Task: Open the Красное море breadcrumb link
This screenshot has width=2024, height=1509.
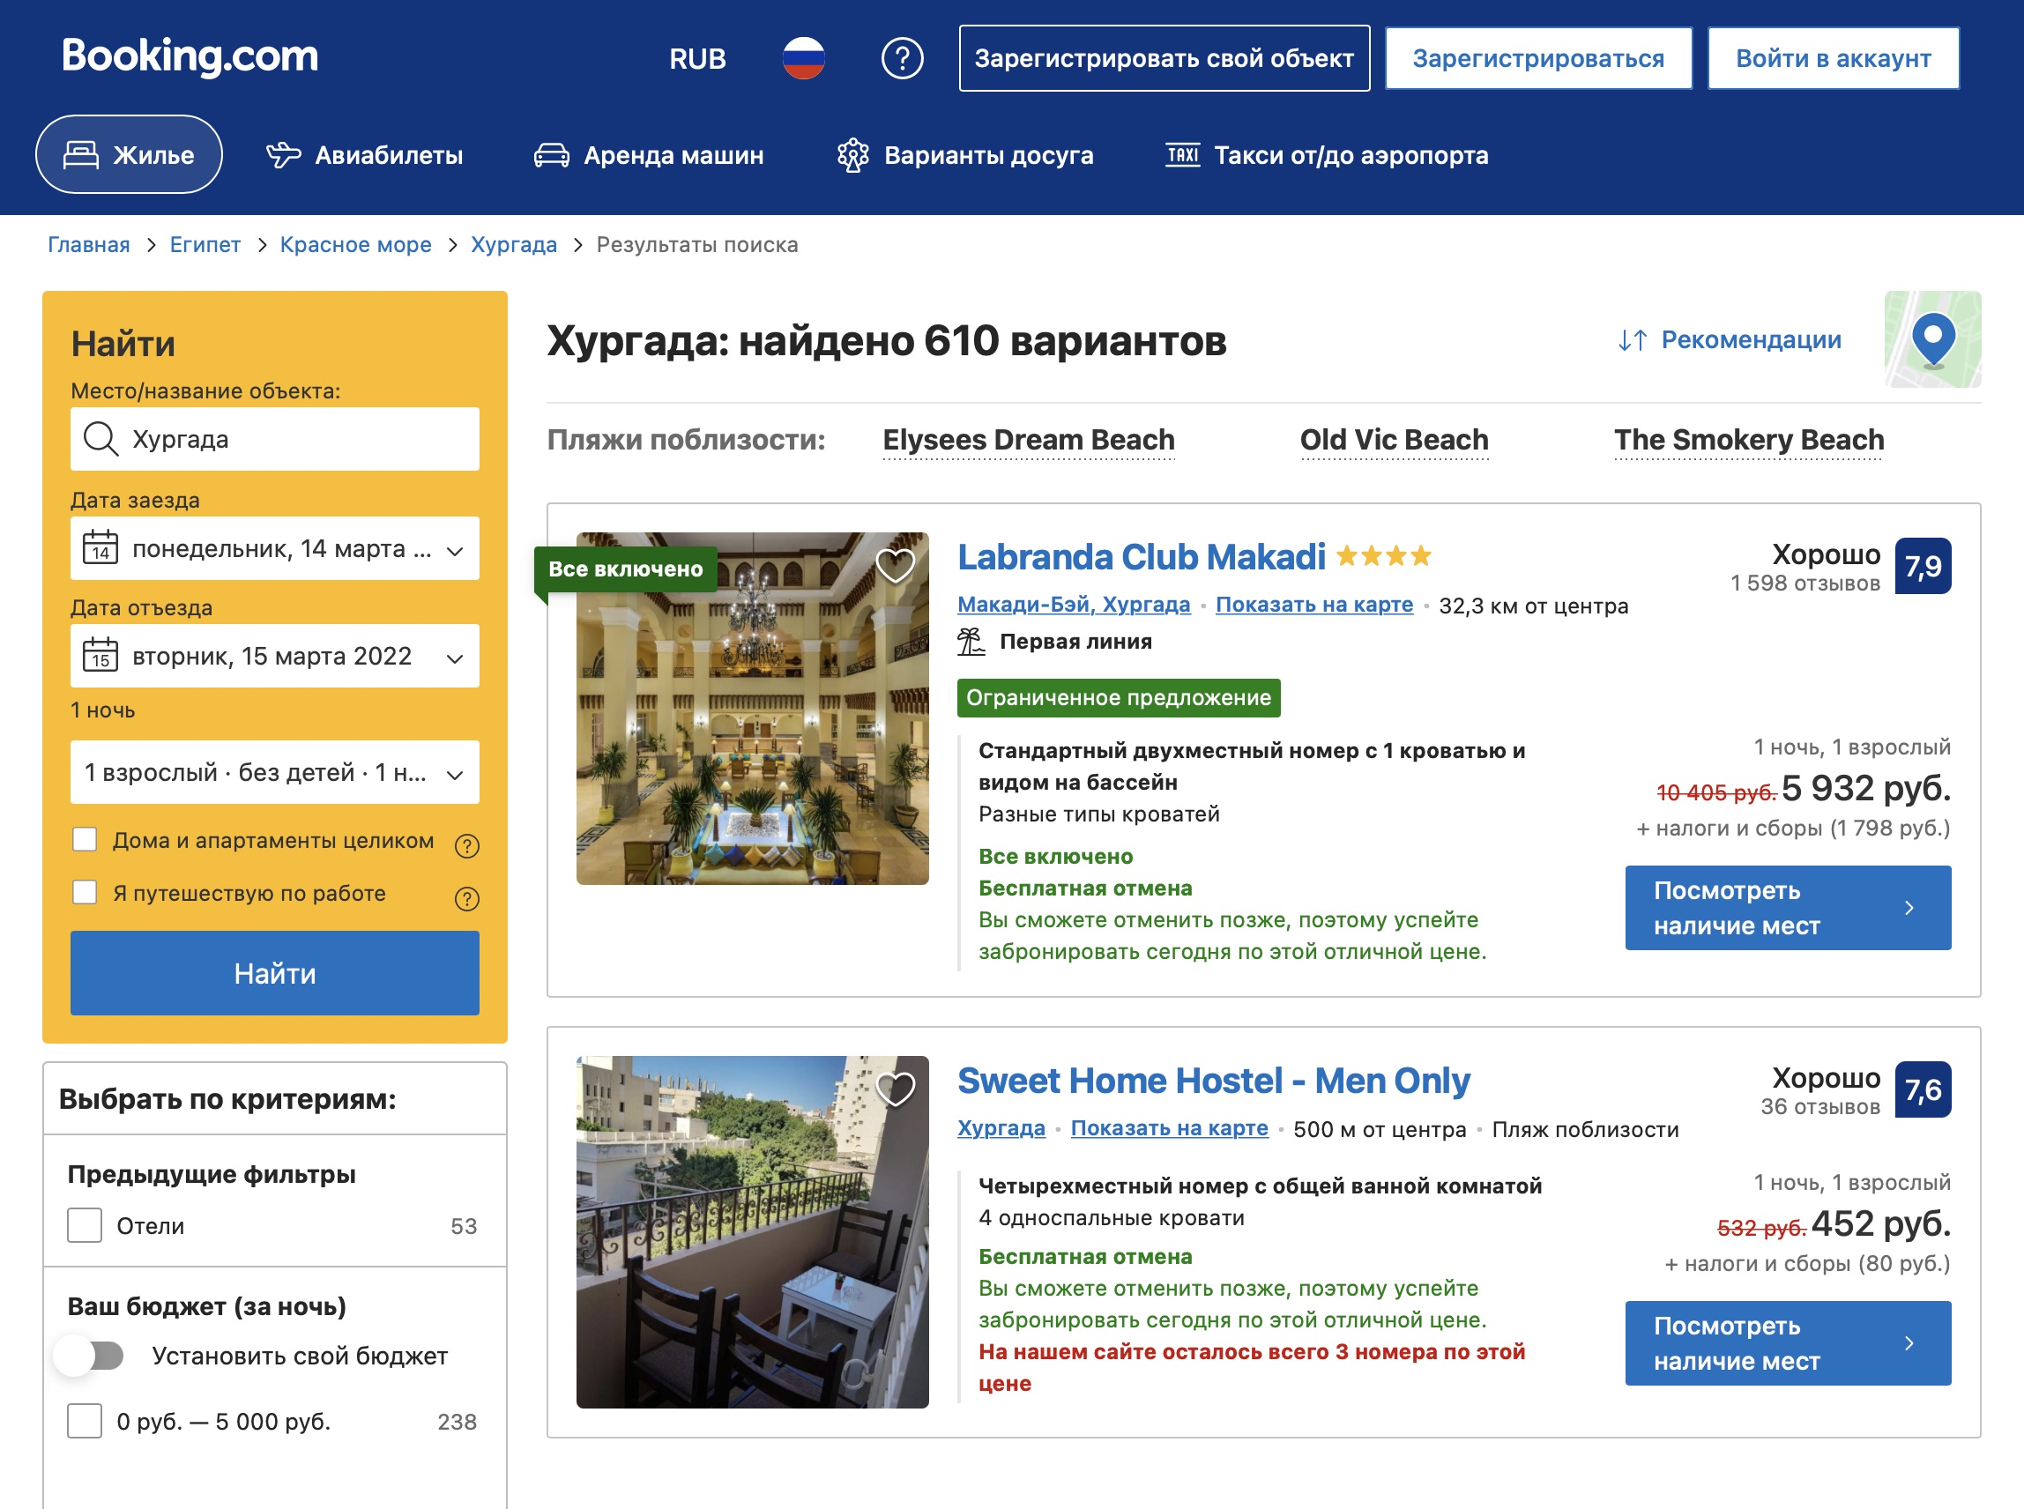Action: 355,245
